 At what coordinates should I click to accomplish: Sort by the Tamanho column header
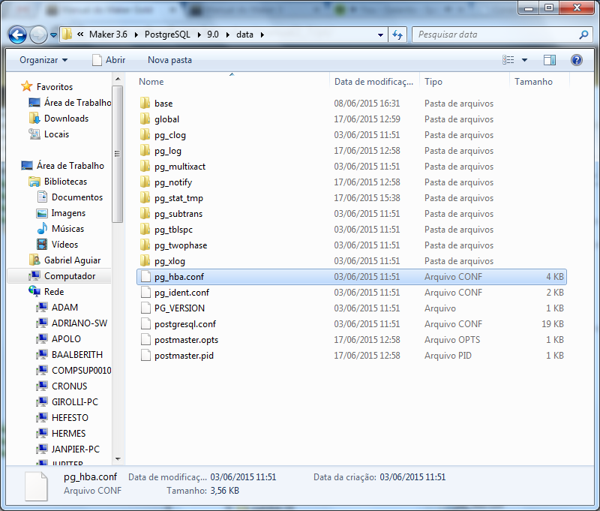coord(533,82)
